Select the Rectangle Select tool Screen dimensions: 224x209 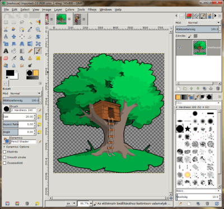pos(6,22)
